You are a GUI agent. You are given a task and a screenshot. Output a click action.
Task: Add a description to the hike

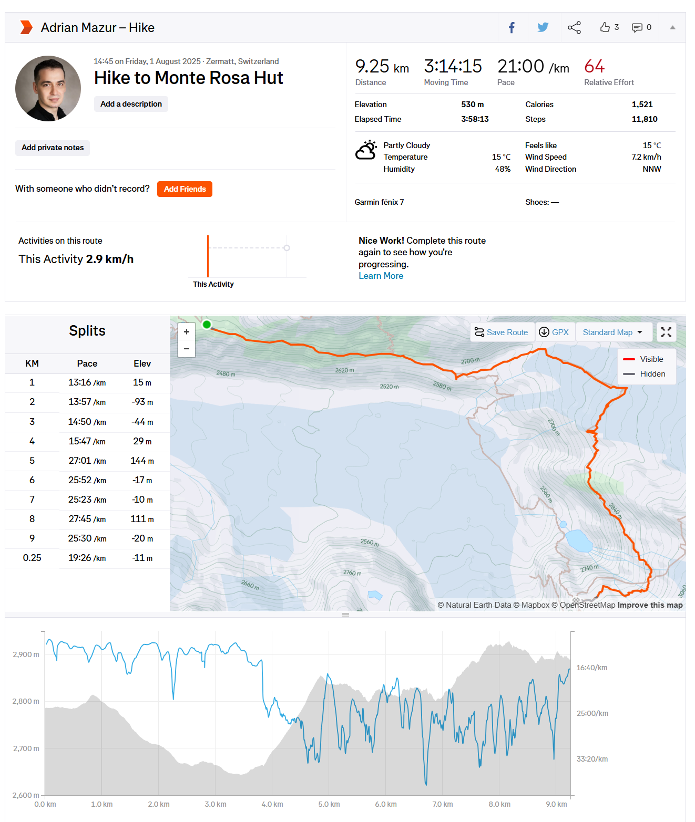click(131, 104)
